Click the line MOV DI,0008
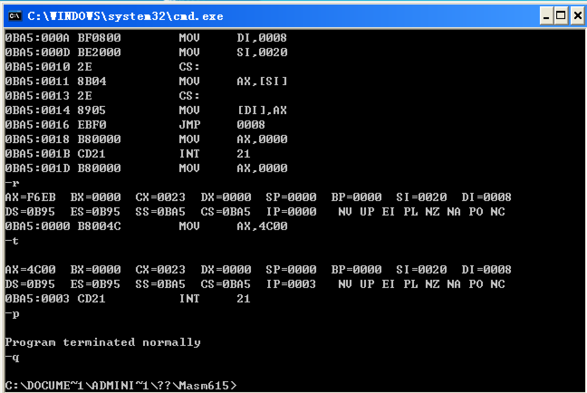This screenshot has width=587, height=393. pyautogui.click(x=146, y=38)
